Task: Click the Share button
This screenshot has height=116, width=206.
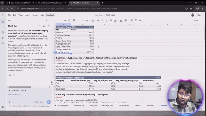Action: click(199, 15)
